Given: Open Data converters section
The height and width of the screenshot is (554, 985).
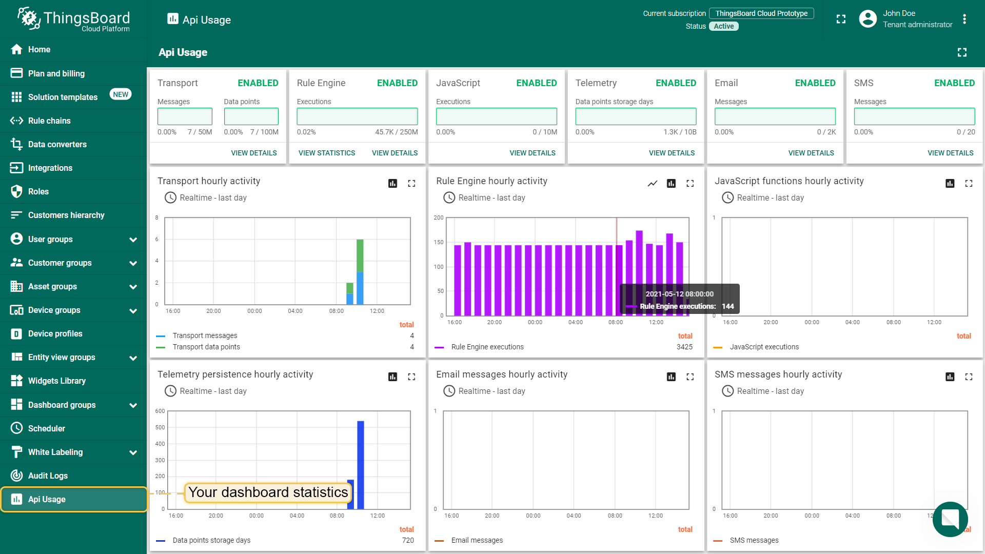Looking at the screenshot, I should click(x=73, y=144).
